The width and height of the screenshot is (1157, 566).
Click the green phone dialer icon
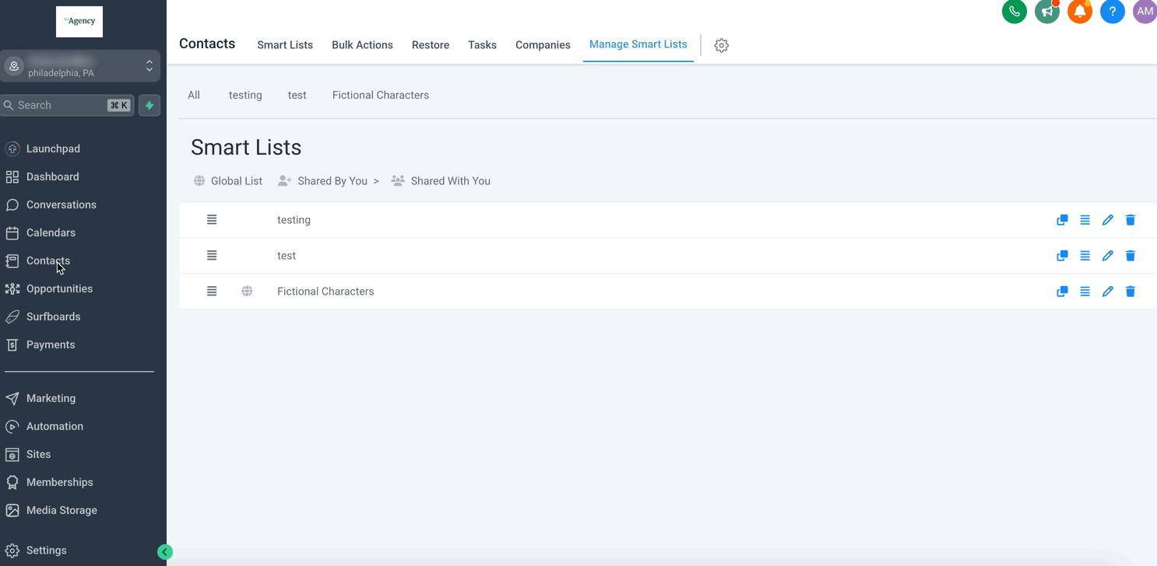(1014, 12)
